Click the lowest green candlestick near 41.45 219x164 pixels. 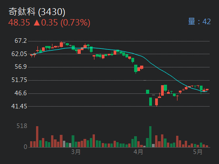[151, 102]
